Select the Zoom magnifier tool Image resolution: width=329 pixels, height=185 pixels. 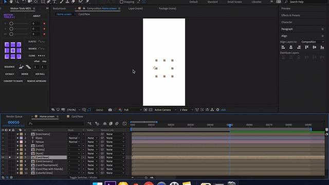click(17, 2)
